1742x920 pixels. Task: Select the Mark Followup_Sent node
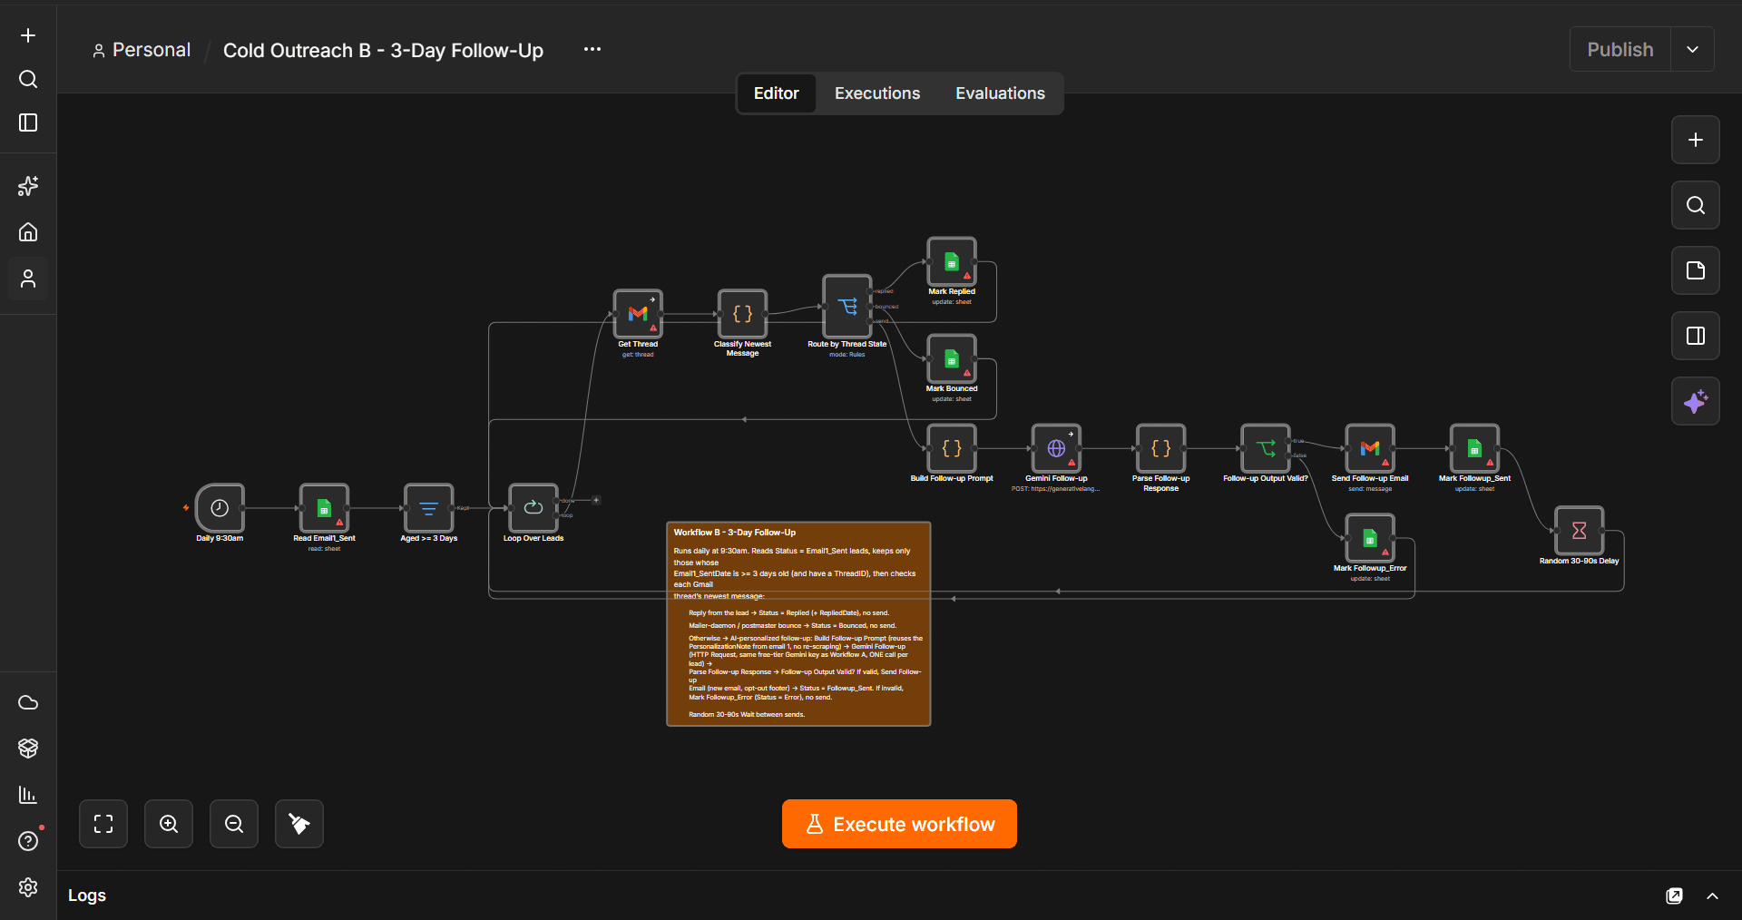(x=1474, y=448)
